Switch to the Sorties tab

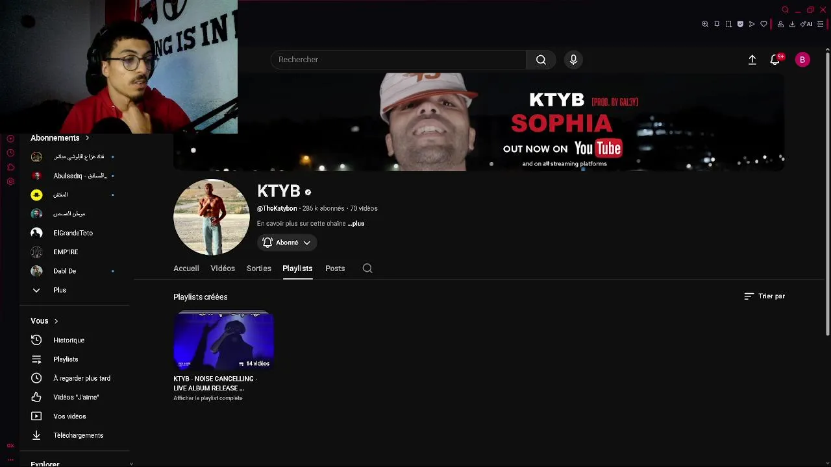(x=258, y=269)
